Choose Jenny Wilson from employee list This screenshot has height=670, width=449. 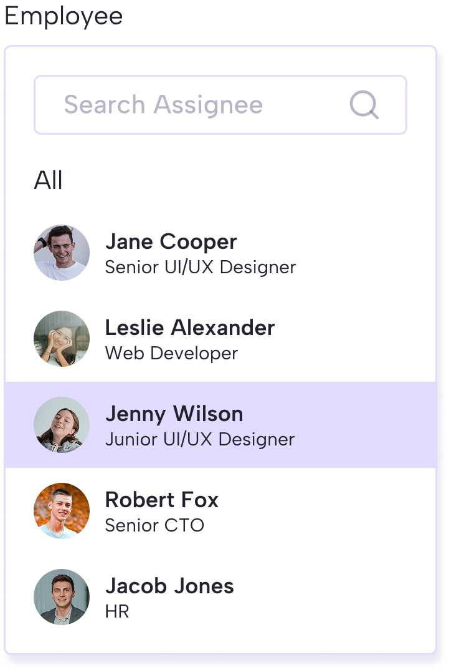(x=174, y=414)
